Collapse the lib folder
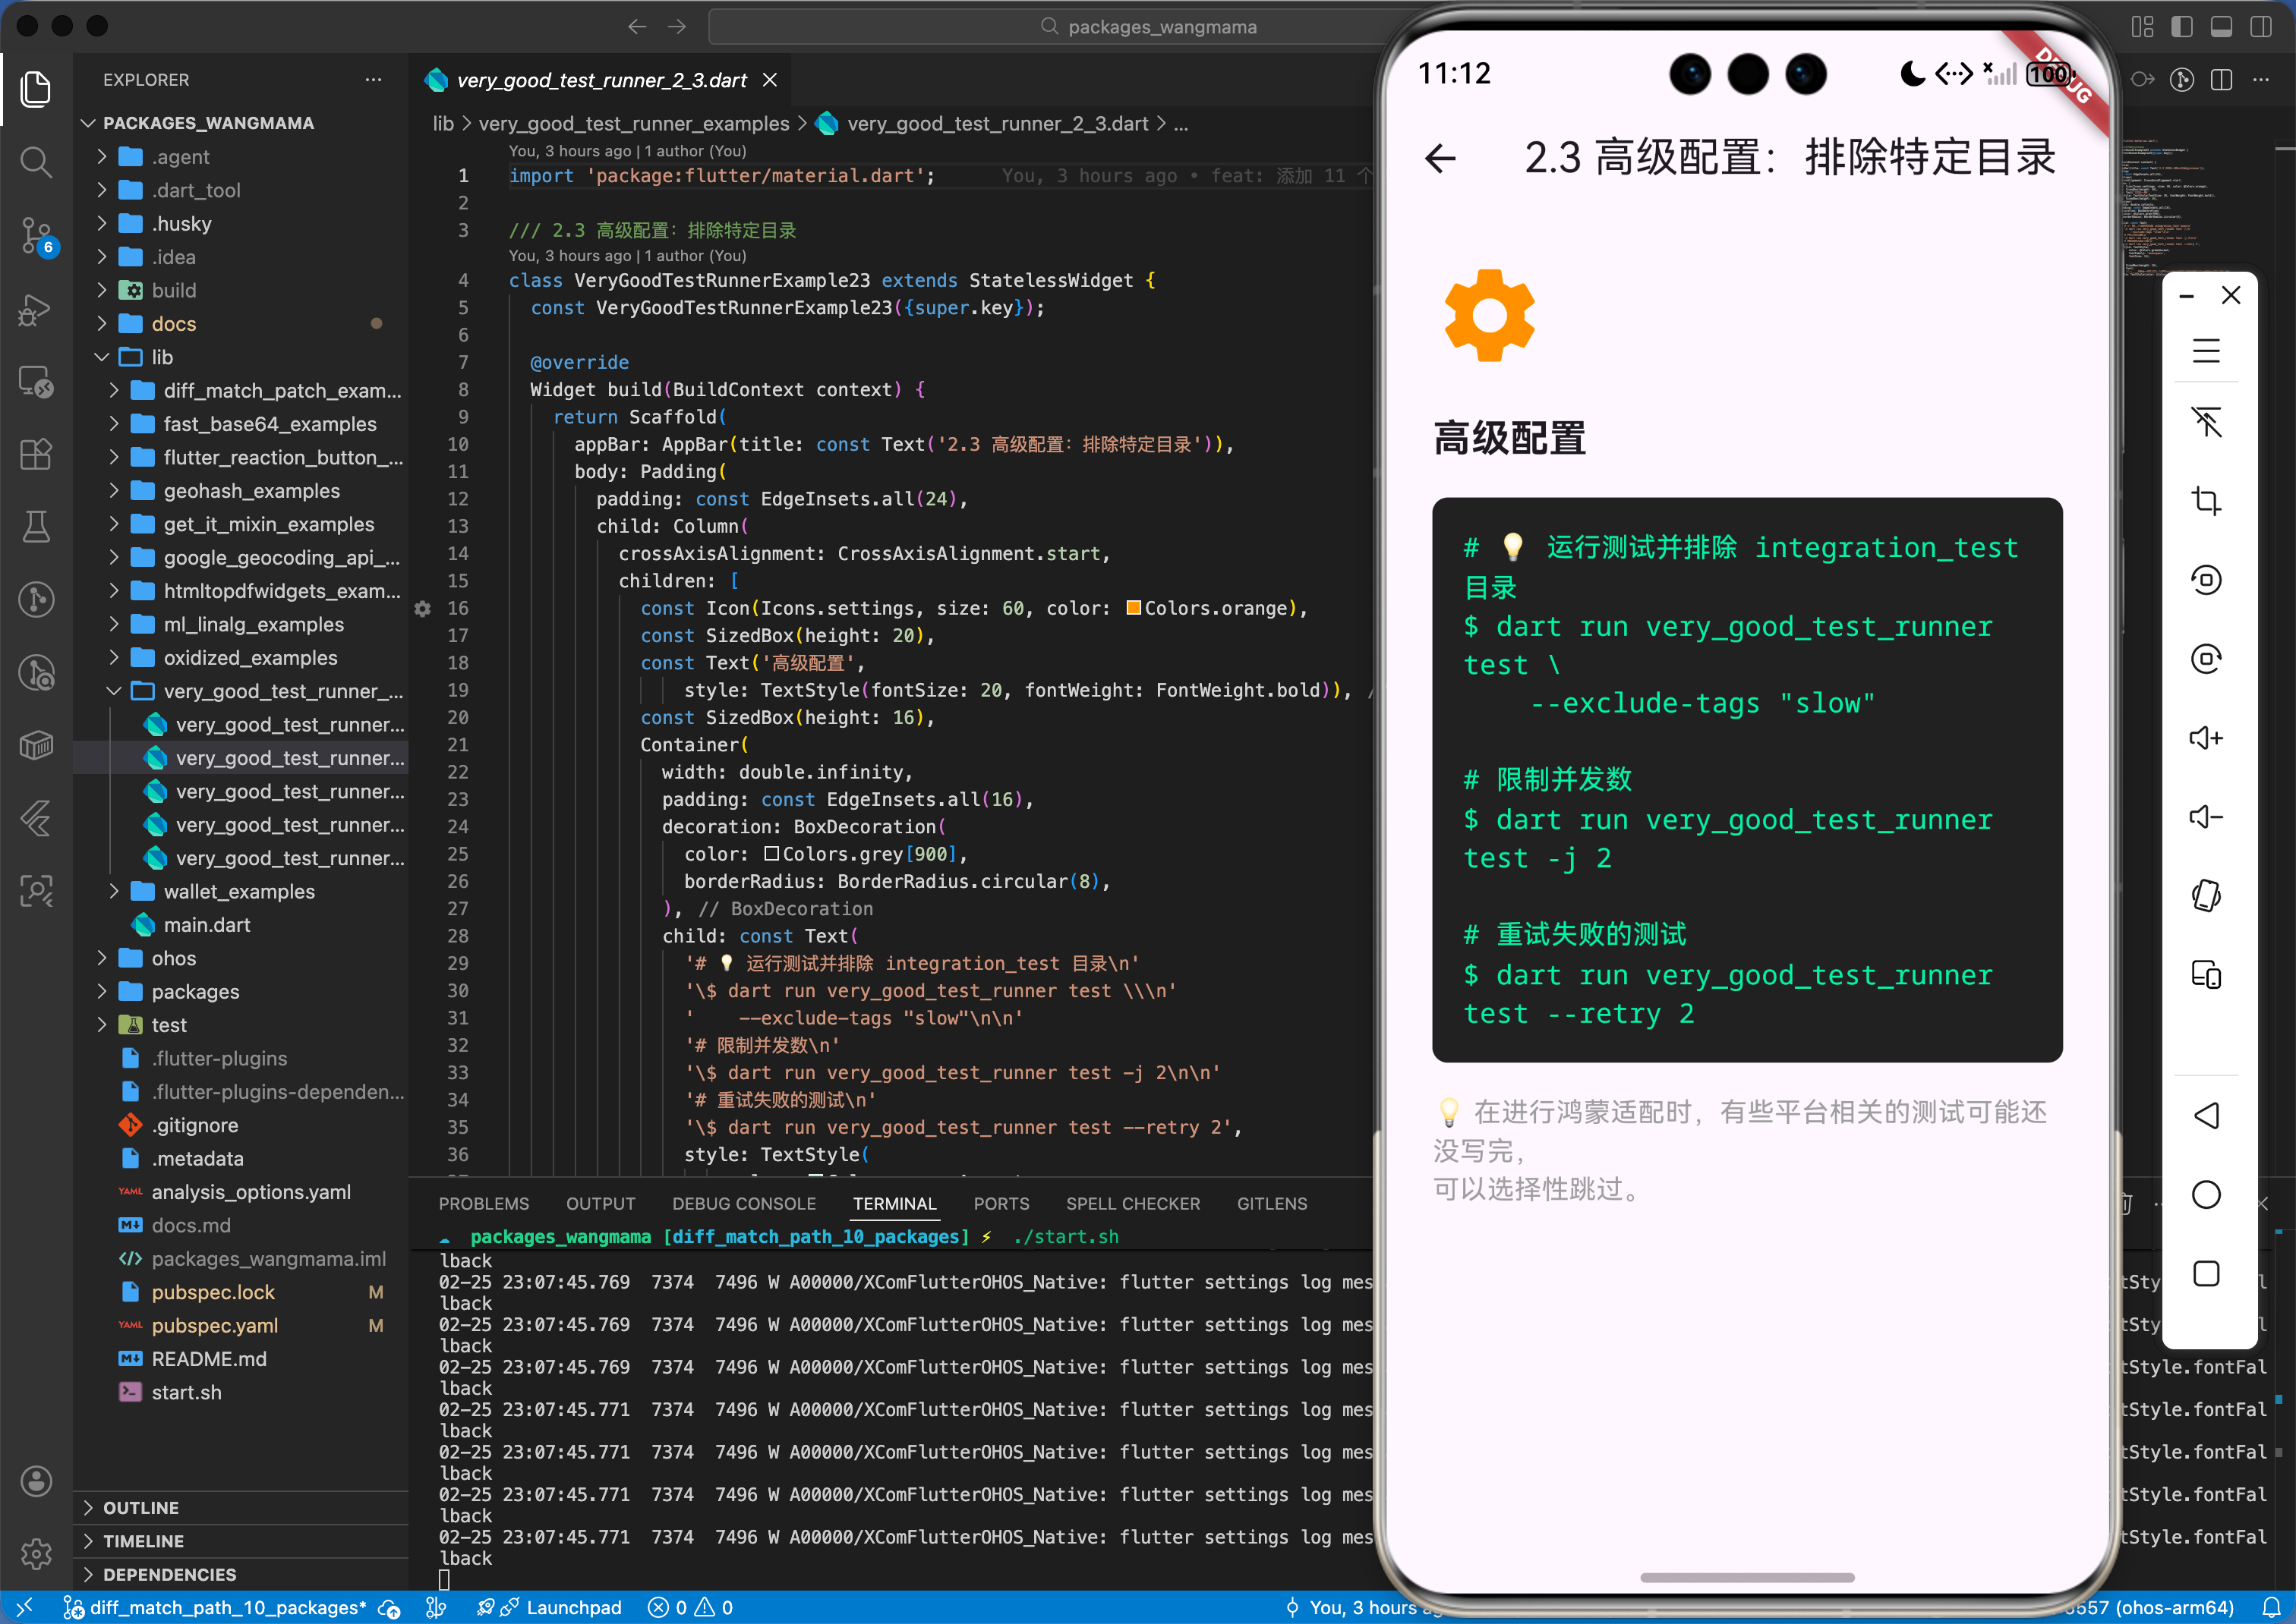This screenshot has width=2296, height=1624. click(161, 357)
